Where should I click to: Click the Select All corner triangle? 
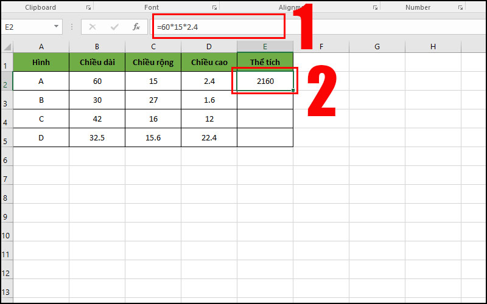(x=7, y=47)
